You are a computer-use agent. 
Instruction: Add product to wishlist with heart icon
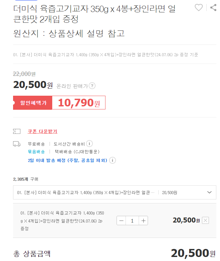point(199,8)
